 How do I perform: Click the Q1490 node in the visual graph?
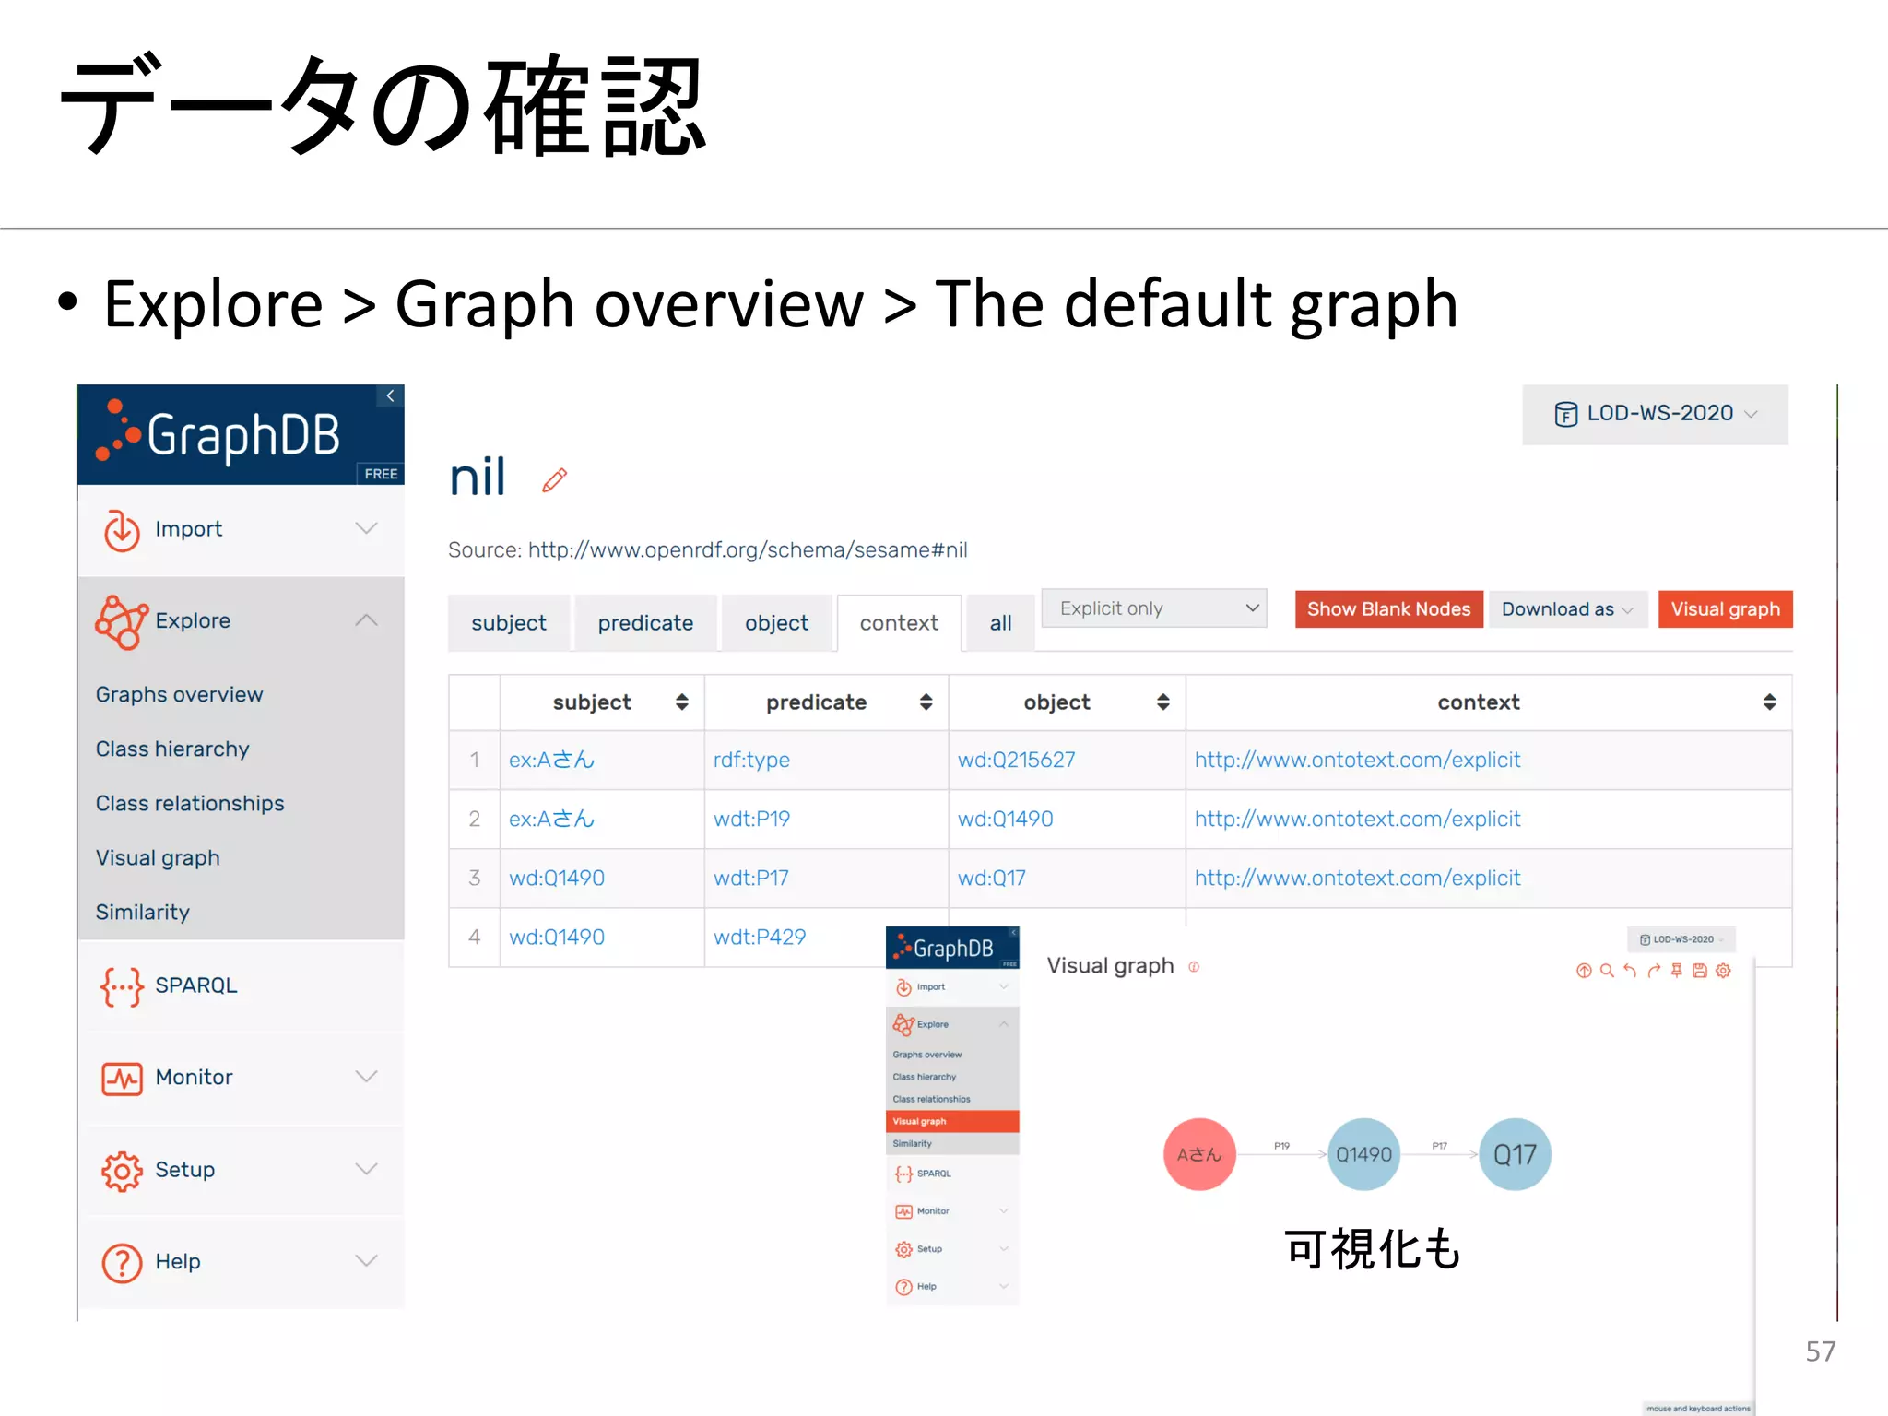point(1363,1154)
